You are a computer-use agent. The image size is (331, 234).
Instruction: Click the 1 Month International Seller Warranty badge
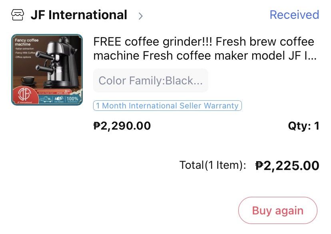167,106
